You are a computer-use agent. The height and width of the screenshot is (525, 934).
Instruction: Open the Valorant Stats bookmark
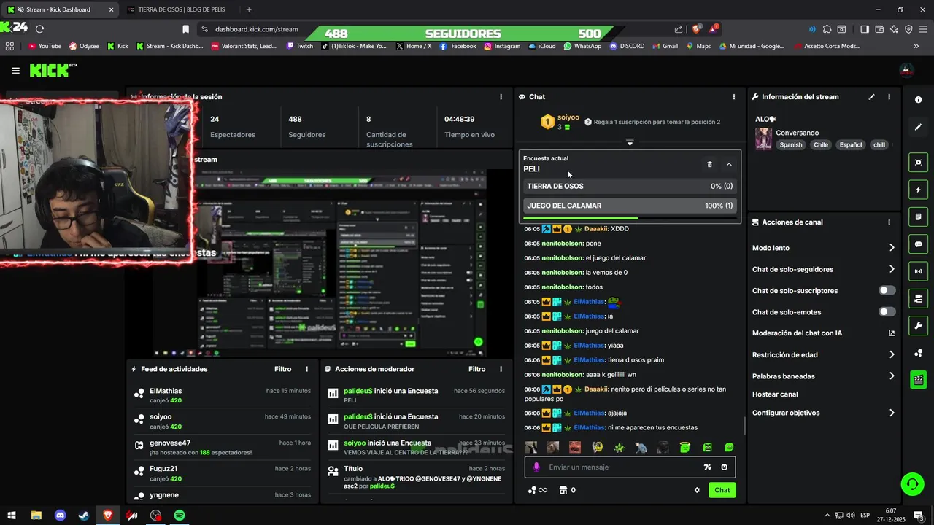point(244,46)
